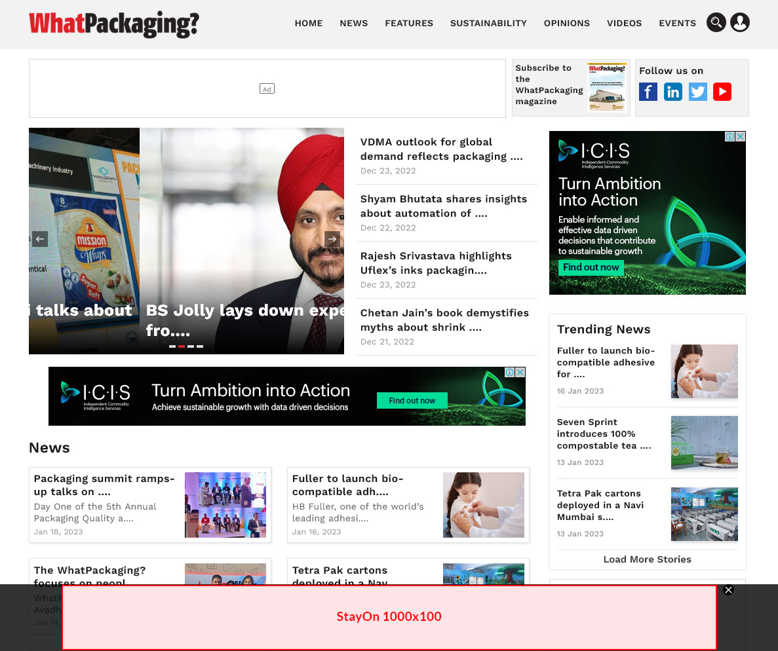Screen dimensions: 778x651
Task: Open classroom desks trending thumbnail
Action: (x=704, y=514)
